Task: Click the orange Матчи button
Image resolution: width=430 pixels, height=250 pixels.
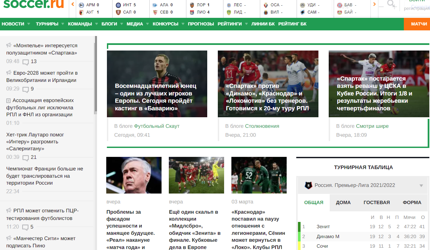Action: click(417, 24)
